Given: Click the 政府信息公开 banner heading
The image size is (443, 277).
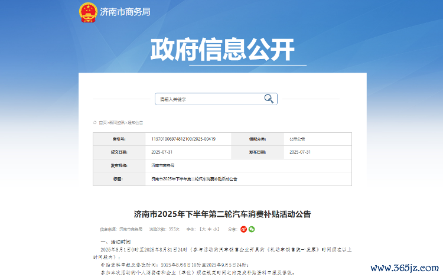Looking at the screenshot, I should pyautogui.click(x=221, y=50).
